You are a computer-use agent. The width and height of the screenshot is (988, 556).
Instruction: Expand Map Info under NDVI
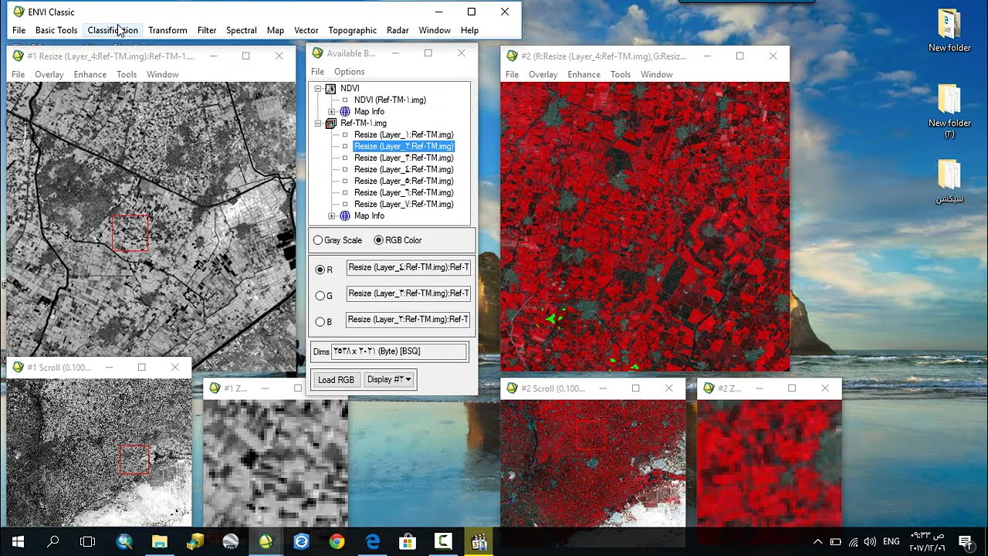(332, 111)
